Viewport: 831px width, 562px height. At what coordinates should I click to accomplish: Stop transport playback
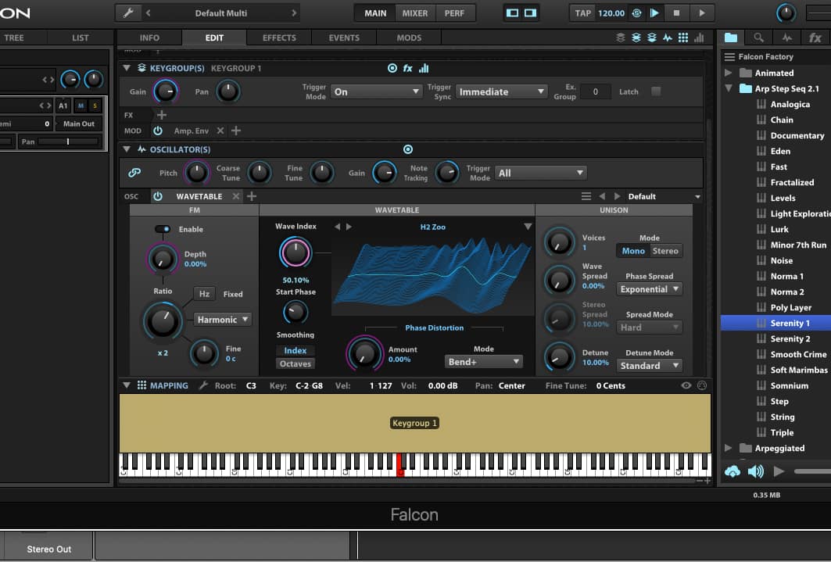coord(676,13)
